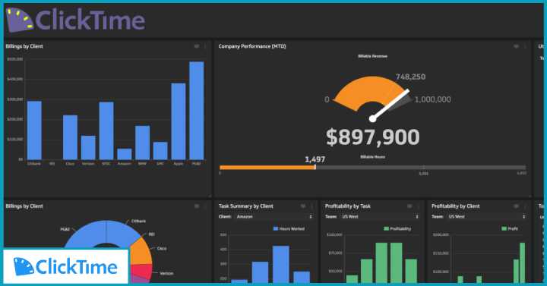Open comment icon on top Billings by Client bar chart
The width and height of the screenshot is (547, 286).
(197, 46)
